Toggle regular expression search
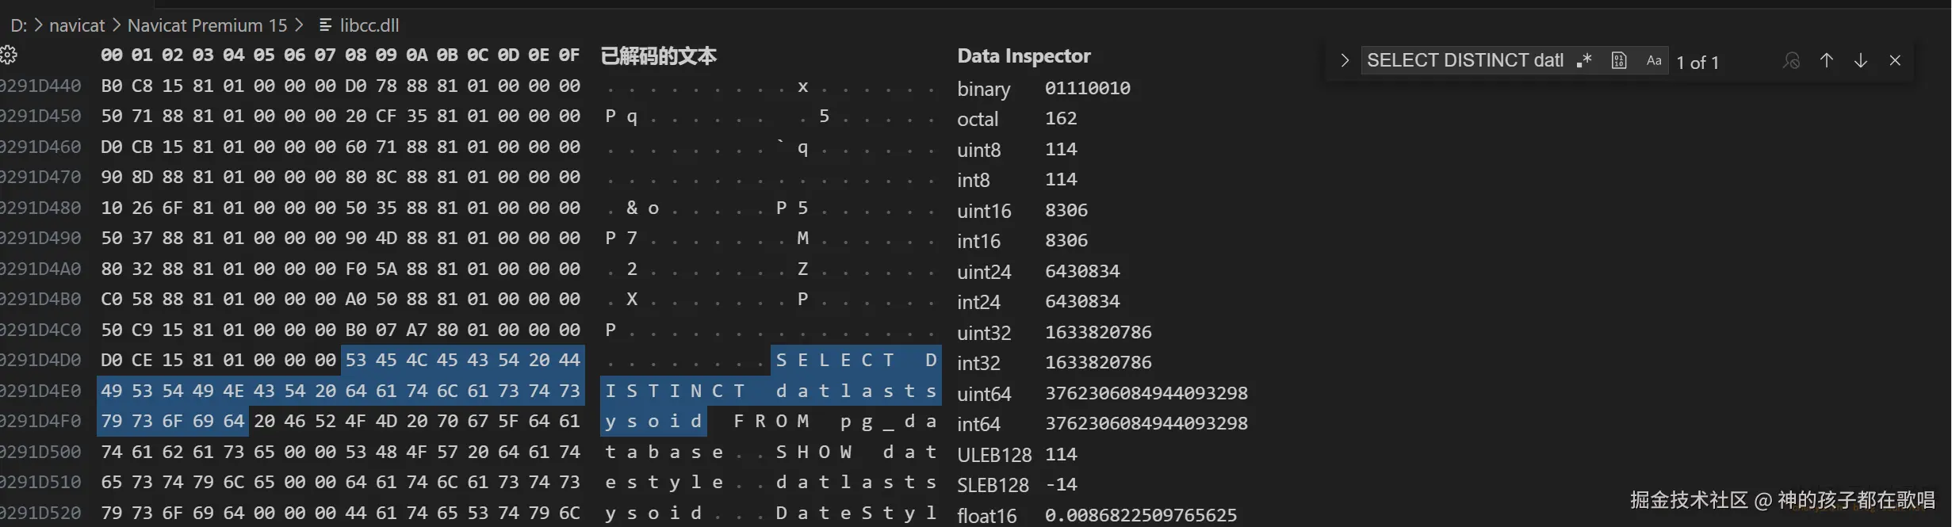Viewport: 1952px width, 527px height. point(1584,61)
